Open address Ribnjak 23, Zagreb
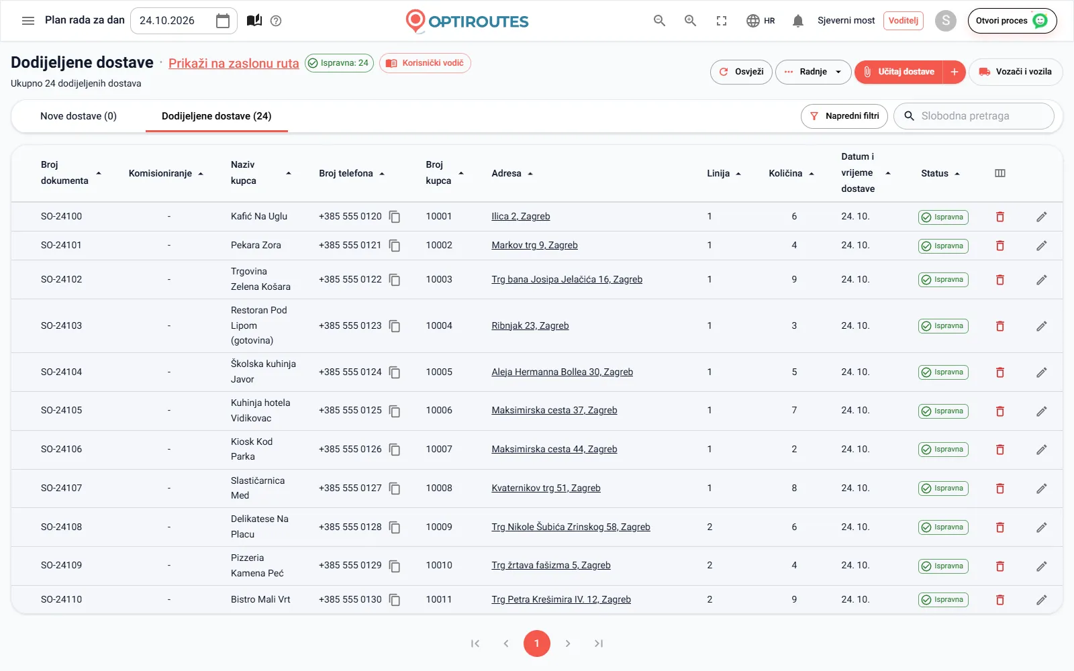The height and width of the screenshot is (671, 1074). 530,325
